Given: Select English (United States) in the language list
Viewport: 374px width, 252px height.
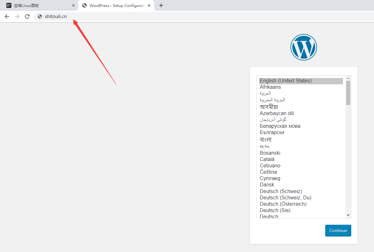Looking at the screenshot, I should coord(285,81).
